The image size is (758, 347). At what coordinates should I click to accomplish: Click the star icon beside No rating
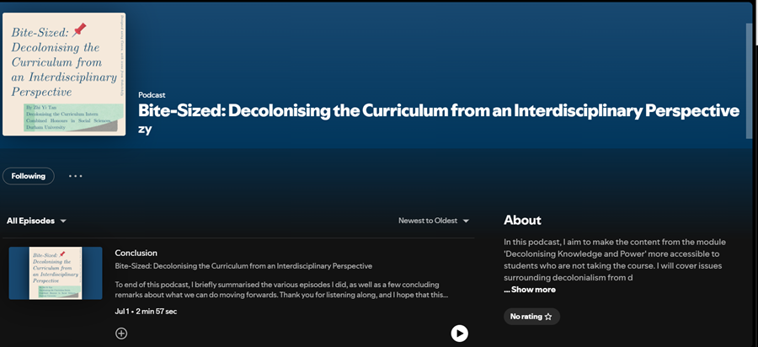point(548,317)
